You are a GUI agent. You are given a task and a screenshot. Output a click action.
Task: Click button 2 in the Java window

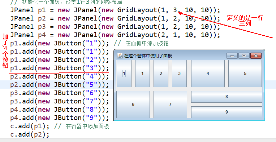tap(161, 74)
